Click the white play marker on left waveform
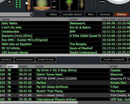Viewport: 130px width, 104px height. click(27, 3)
